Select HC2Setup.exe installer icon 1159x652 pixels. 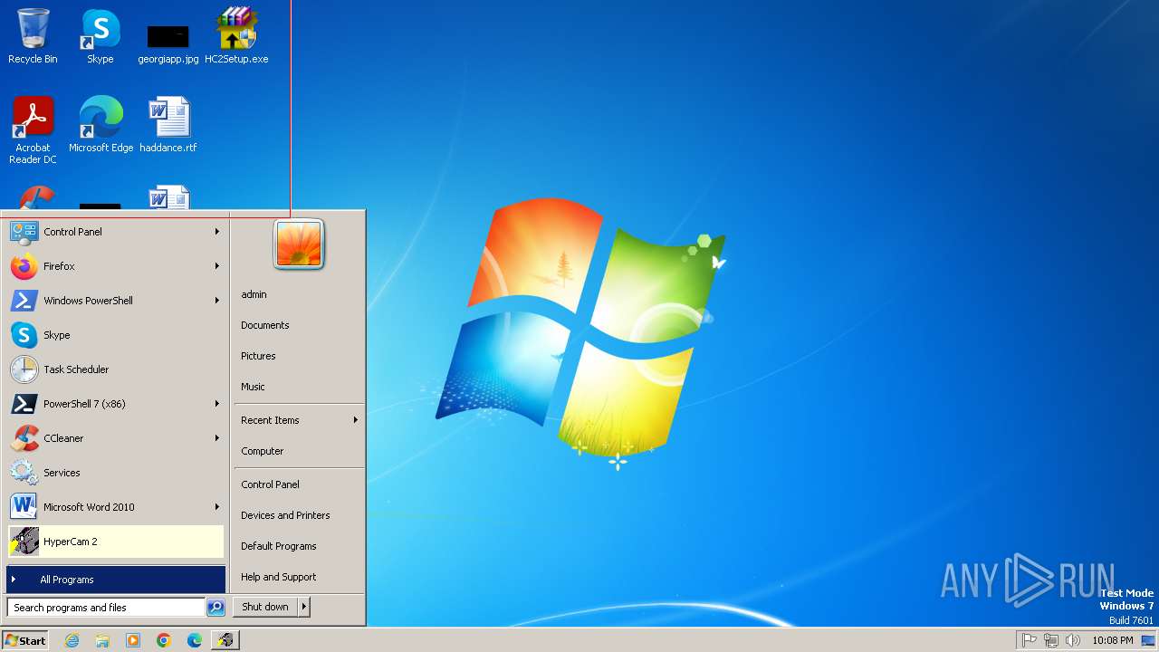tap(236, 36)
